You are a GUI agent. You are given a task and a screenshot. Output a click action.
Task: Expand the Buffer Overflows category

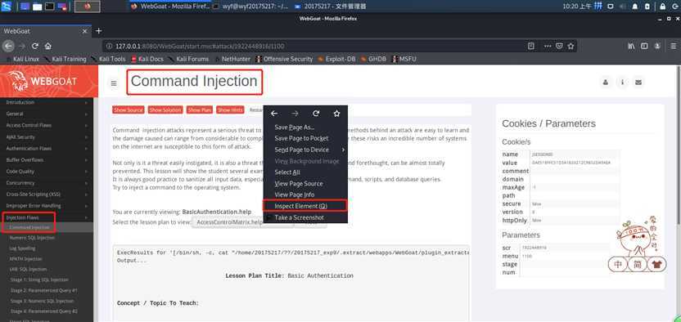click(47, 160)
